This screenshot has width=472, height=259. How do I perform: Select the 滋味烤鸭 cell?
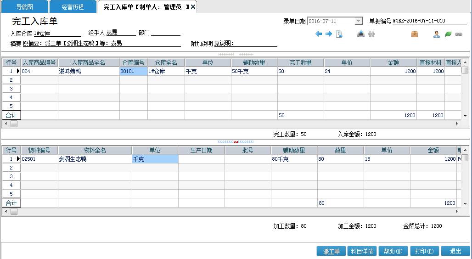pyautogui.click(x=89, y=71)
